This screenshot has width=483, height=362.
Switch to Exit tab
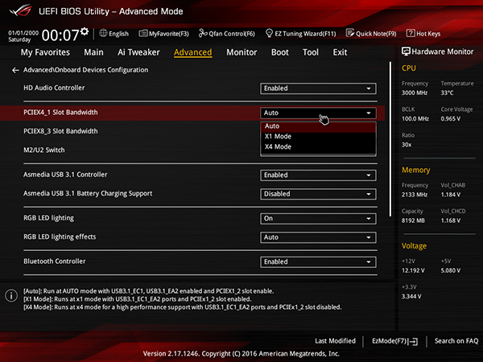[x=340, y=52]
